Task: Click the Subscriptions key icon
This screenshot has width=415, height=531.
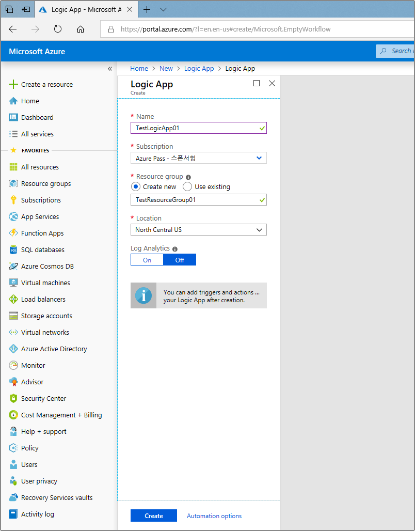Action: (x=13, y=200)
